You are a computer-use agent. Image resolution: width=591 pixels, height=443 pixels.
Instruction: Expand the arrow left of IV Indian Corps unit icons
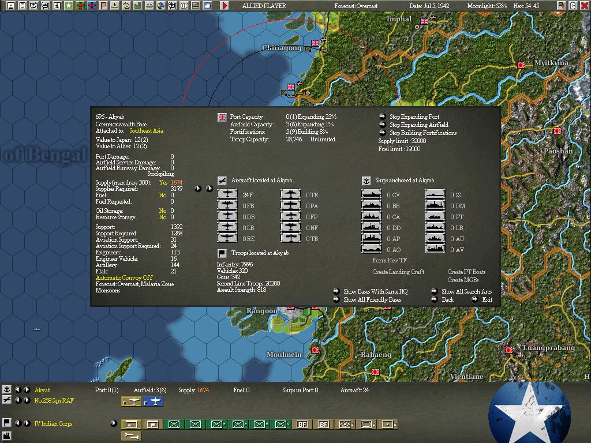pos(114,423)
